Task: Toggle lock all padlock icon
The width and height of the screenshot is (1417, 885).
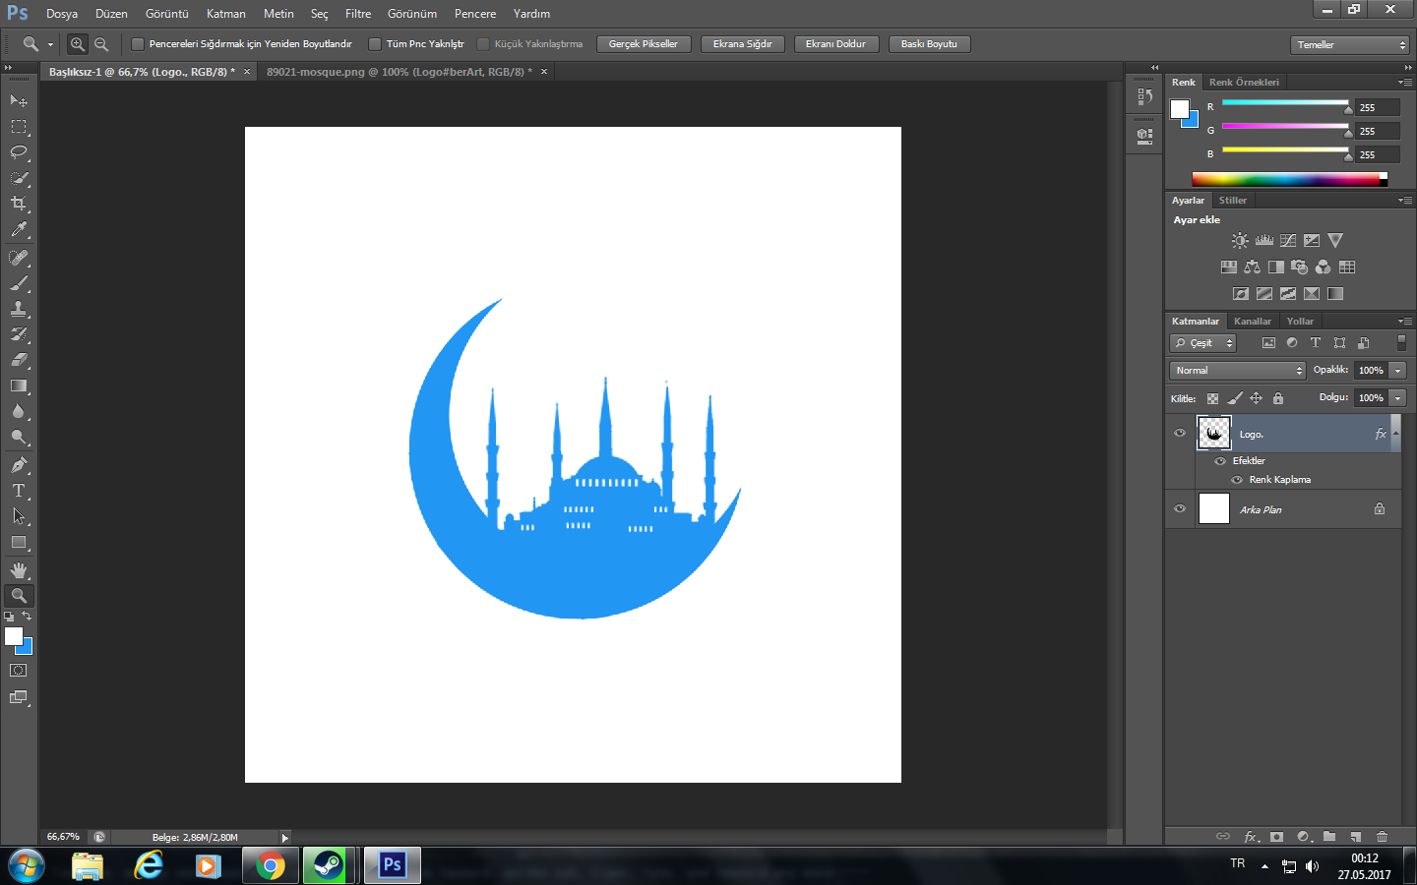Action: (x=1277, y=398)
